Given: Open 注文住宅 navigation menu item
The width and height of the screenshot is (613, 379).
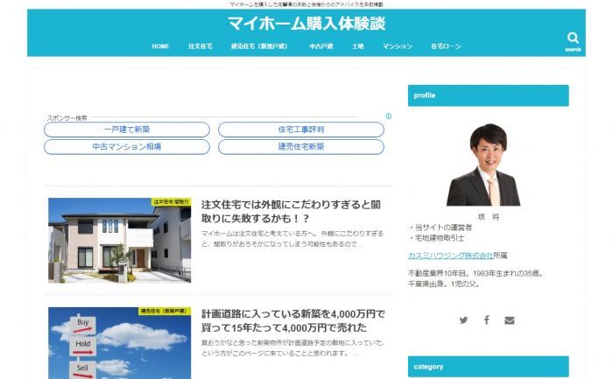Looking at the screenshot, I should (x=200, y=46).
